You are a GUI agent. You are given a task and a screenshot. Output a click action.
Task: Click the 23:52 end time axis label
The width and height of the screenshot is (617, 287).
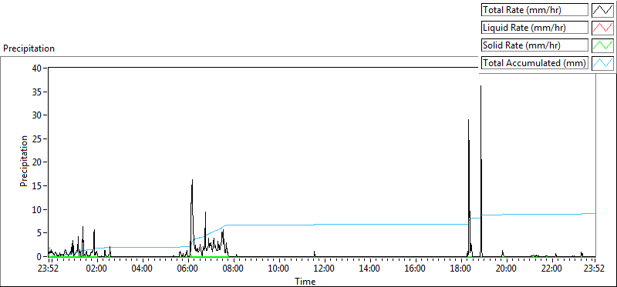point(594,269)
